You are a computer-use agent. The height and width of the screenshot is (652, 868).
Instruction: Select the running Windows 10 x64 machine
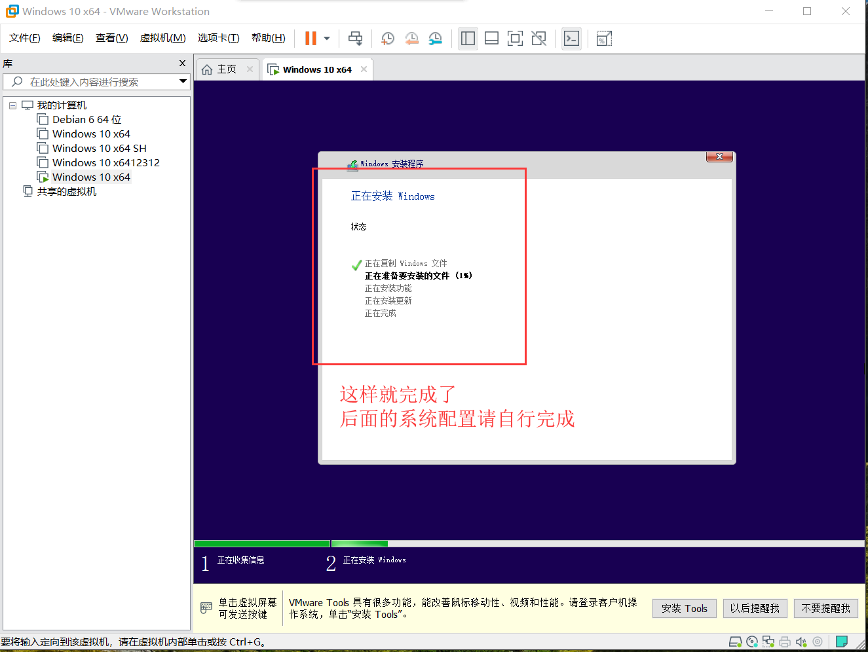(91, 177)
